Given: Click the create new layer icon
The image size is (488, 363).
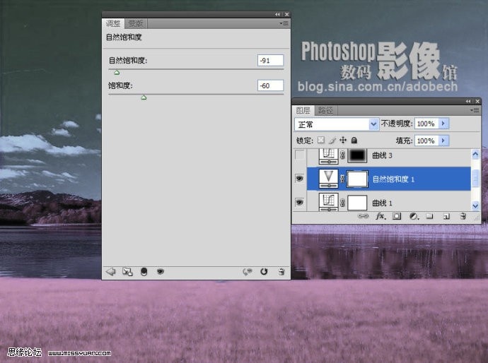Looking at the screenshot, I should (x=446, y=216).
